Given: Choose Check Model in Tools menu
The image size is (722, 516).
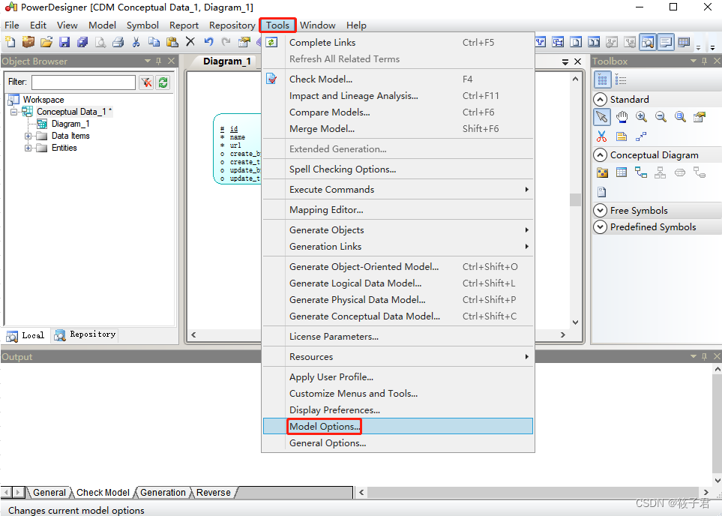Looking at the screenshot, I should pos(398,79).
